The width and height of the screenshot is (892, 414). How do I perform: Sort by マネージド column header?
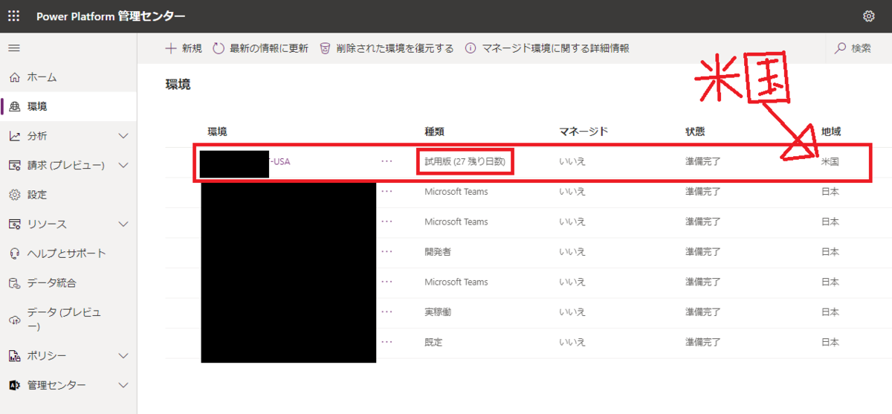[x=584, y=132]
